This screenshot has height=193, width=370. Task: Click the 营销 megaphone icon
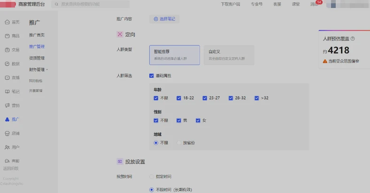[x=8, y=106]
